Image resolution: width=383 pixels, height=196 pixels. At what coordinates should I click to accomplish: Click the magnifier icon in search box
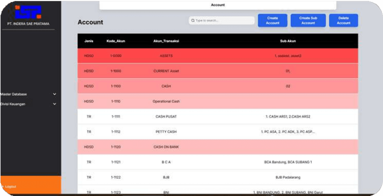pos(192,21)
